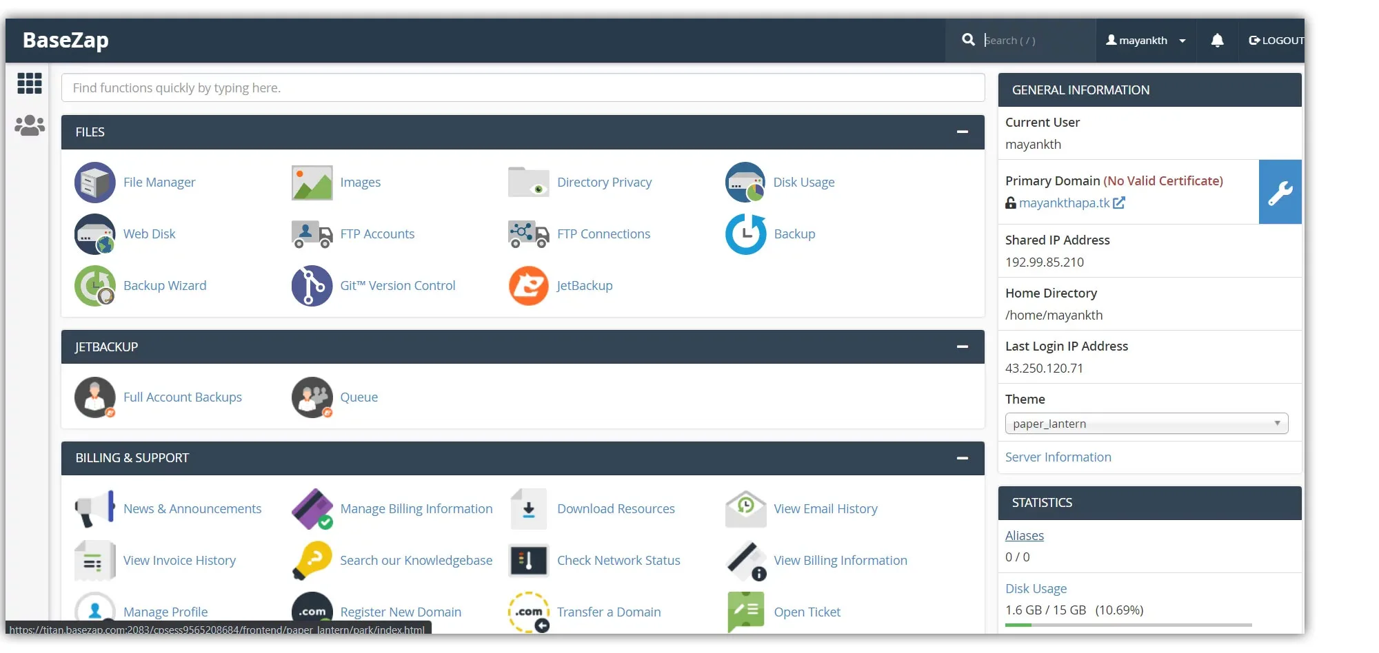Click the wrench icon beside Primary Domain
Viewport: 1379px width, 653px height.
pos(1280,192)
